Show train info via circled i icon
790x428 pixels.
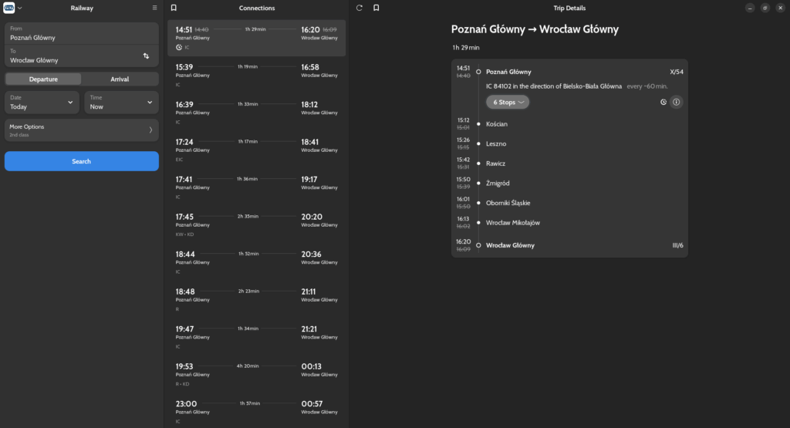click(676, 103)
